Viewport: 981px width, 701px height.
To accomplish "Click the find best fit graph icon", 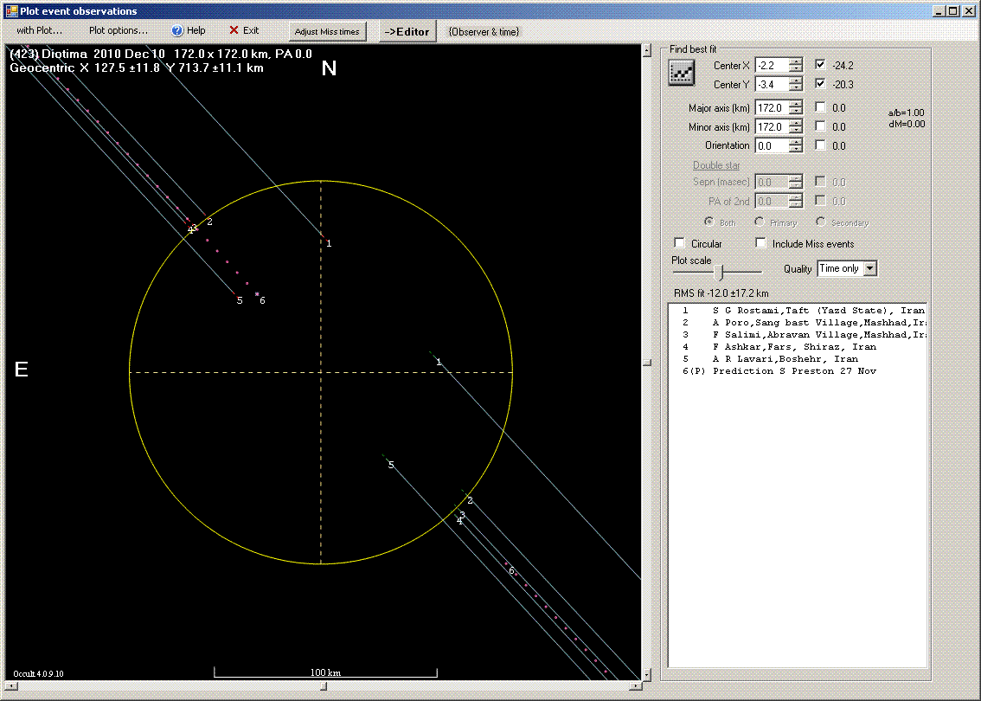I will 682,73.
